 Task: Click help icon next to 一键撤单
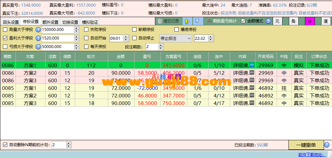click(x=327, y=145)
